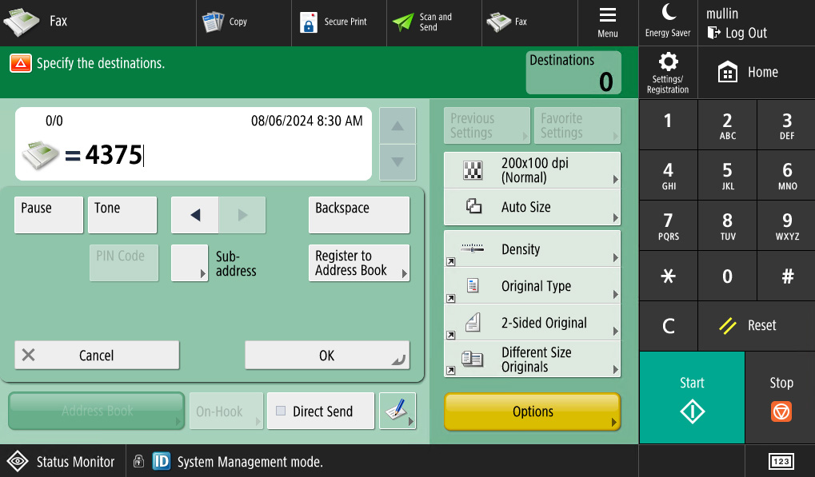Open Previous Settings
Image resolution: width=815 pixels, height=477 pixels.
coord(487,125)
